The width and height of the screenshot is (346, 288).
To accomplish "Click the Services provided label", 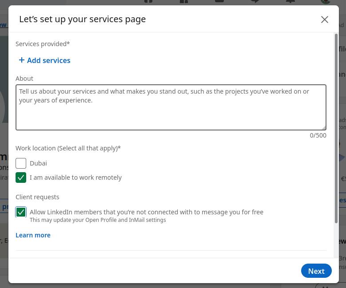I will point(43,44).
